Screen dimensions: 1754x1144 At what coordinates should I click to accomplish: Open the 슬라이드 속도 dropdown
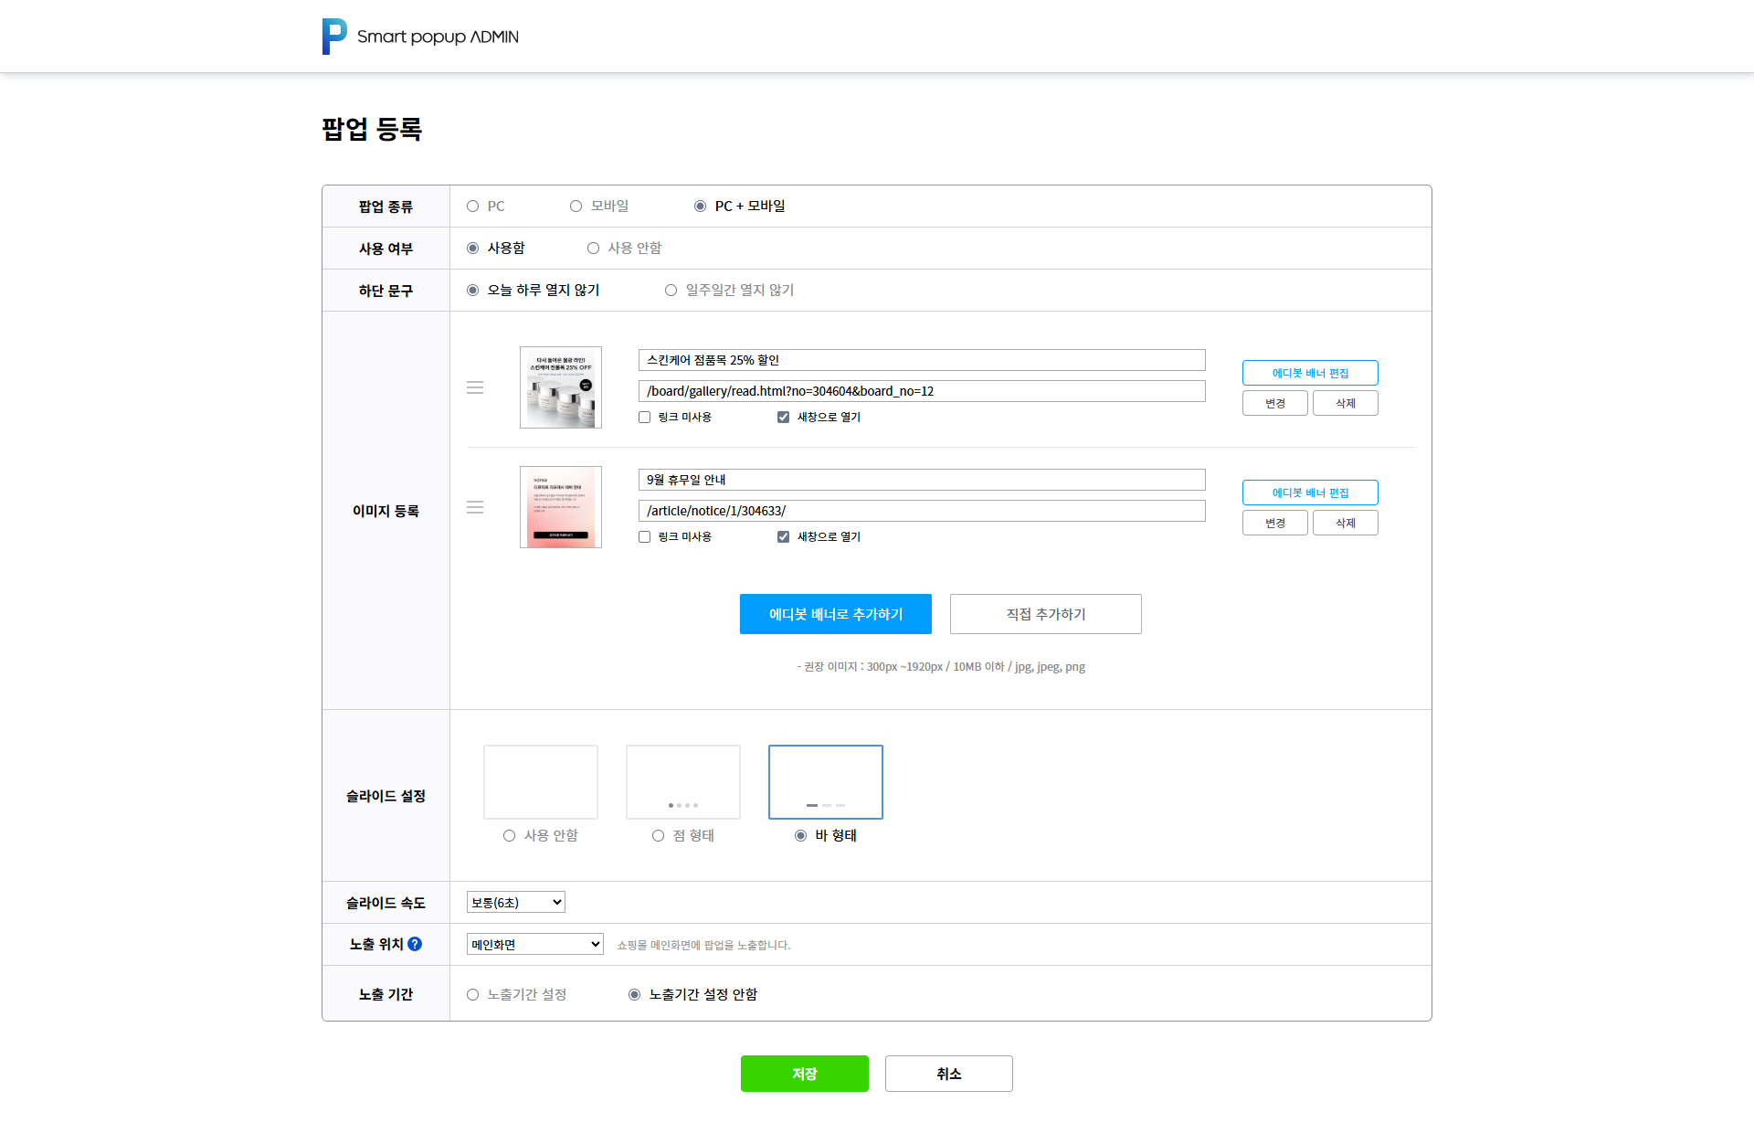515,902
